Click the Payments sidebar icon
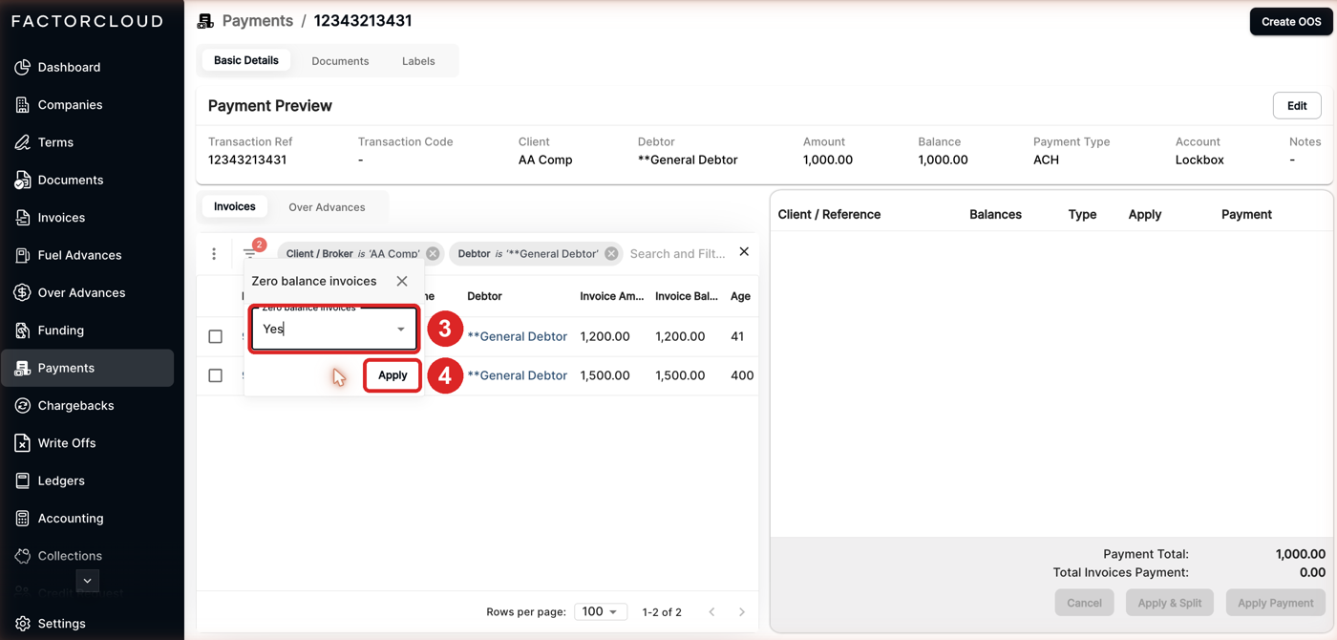Image resolution: width=1337 pixels, height=640 pixels. click(22, 368)
